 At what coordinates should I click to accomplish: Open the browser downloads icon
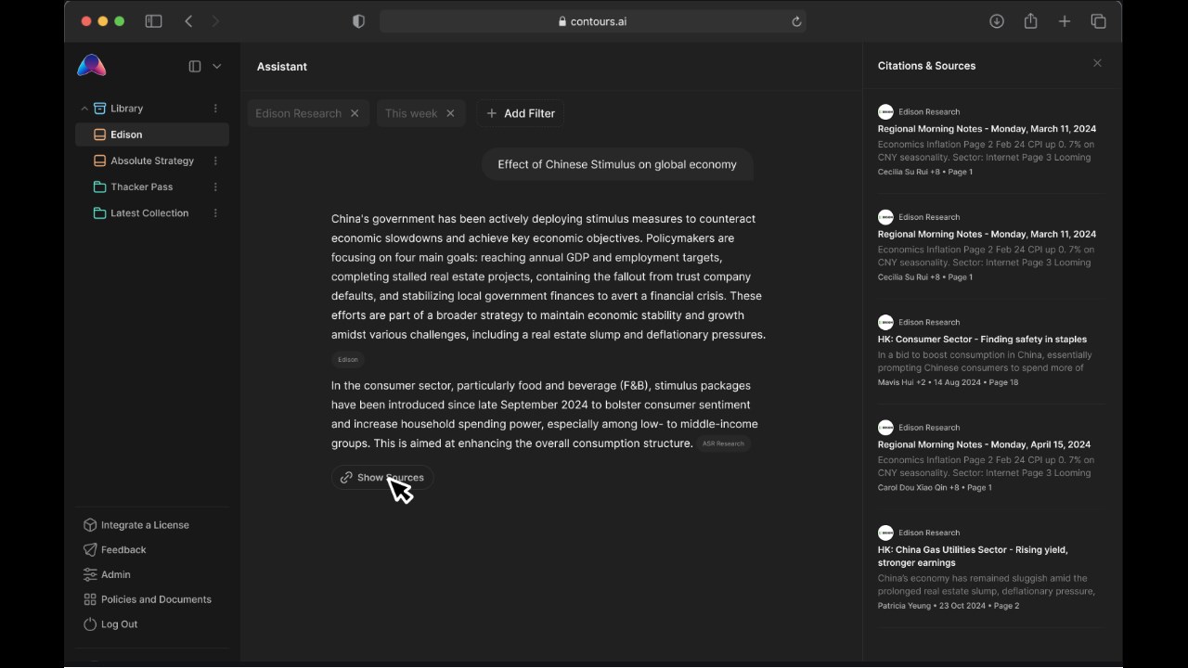click(997, 21)
